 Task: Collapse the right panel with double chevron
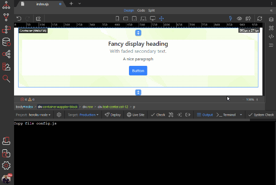click(x=271, y=11)
